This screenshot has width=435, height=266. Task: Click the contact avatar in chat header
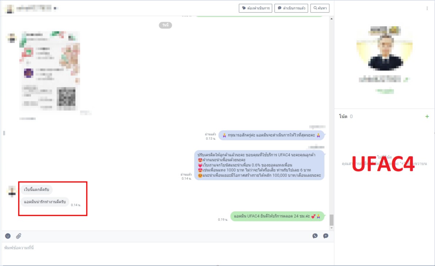10,8
